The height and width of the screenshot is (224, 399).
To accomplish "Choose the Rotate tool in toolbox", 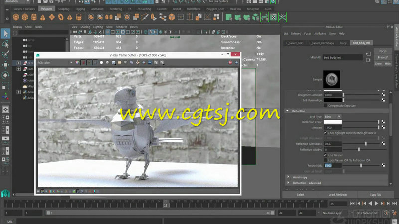I will click(x=5, y=75).
